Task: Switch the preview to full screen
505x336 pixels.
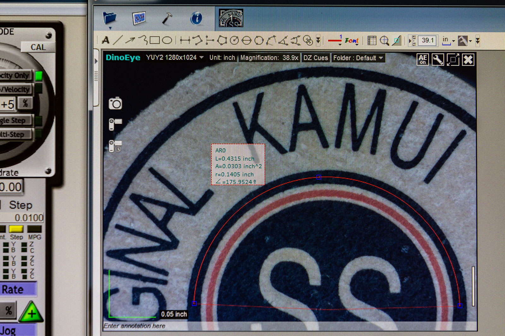Action: coord(453,60)
